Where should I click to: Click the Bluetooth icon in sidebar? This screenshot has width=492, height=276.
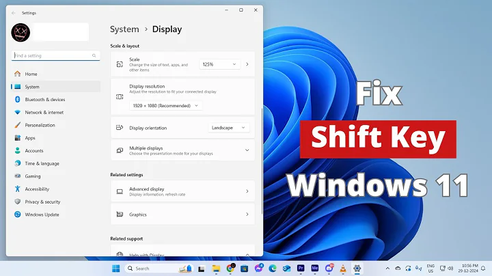[x=18, y=100]
